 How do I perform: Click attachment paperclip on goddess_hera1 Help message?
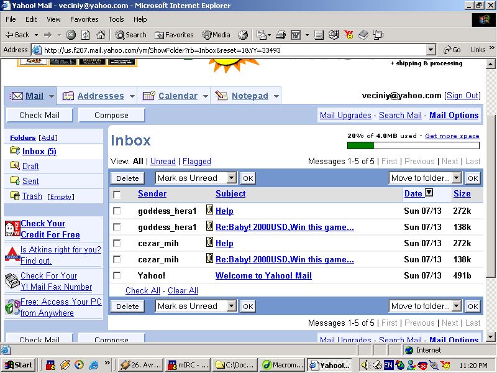(x=209, y=210)
